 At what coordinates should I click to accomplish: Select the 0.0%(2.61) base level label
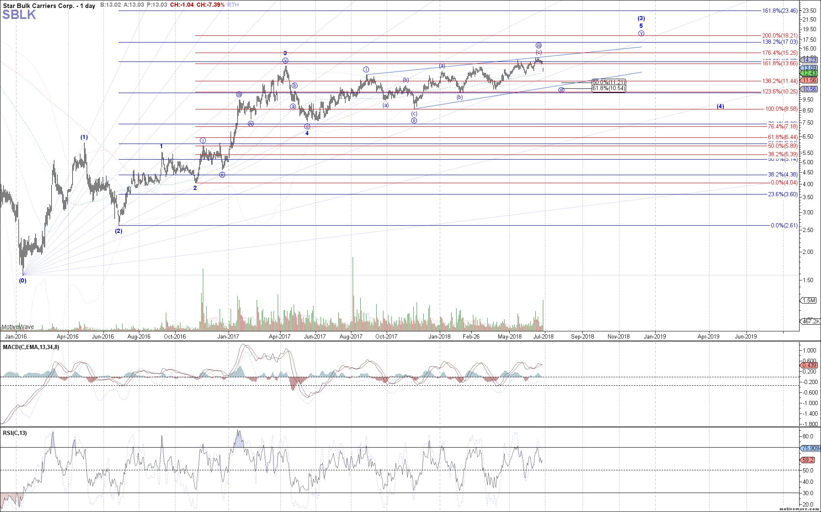coord(784,225)
